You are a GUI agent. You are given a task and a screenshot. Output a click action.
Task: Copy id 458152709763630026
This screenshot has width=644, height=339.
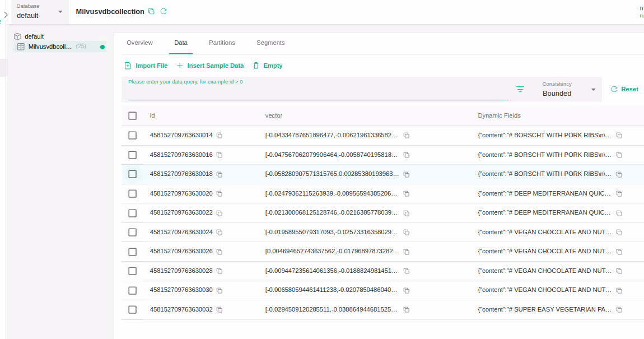(220, 252)
